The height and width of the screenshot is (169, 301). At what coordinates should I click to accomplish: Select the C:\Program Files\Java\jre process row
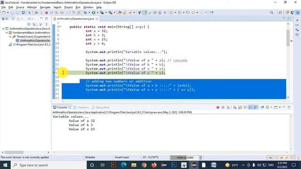30,45
